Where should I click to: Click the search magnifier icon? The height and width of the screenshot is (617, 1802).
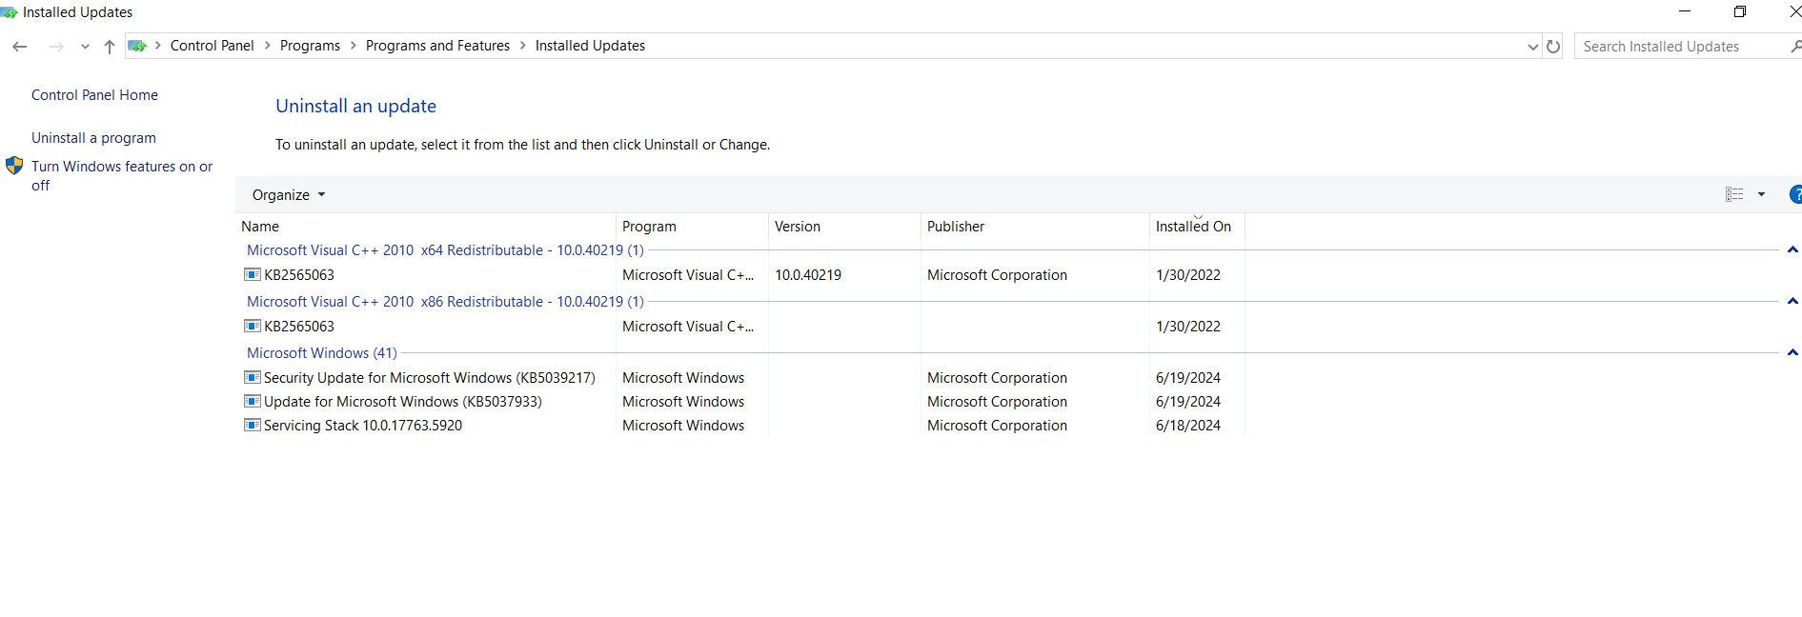(x=1795, y=46)
